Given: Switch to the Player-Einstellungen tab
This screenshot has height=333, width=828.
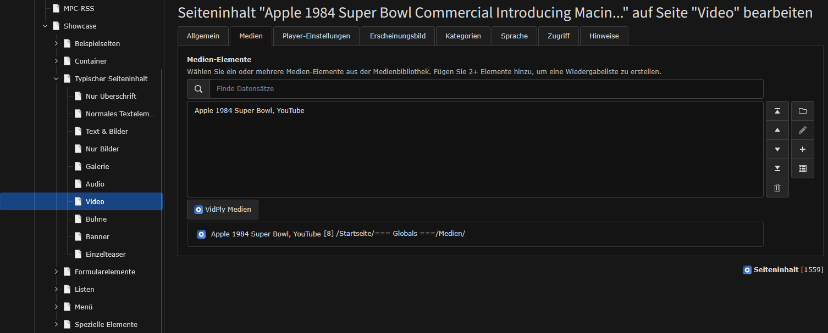Looking at the screenshot, I should (316, 36).
